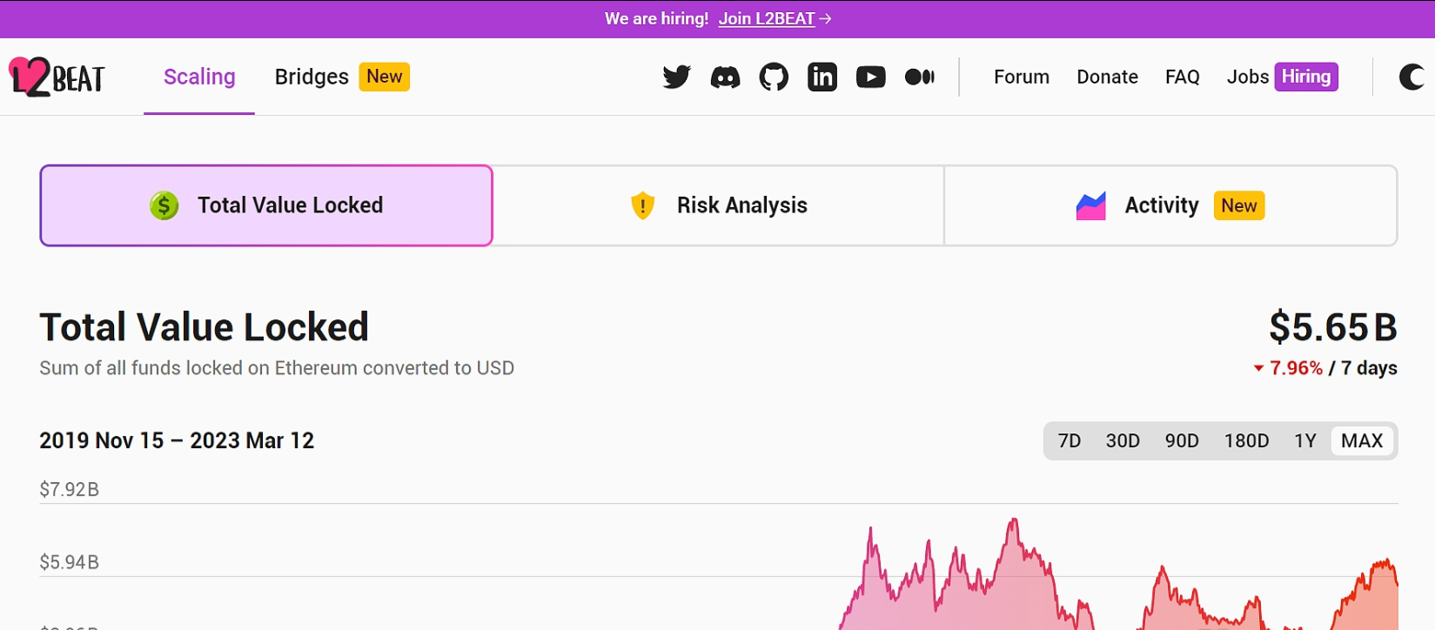Click the peak of the TVL chart
The height and width of the screenshot is (630, 1435).
click(x=1014, y=520)
